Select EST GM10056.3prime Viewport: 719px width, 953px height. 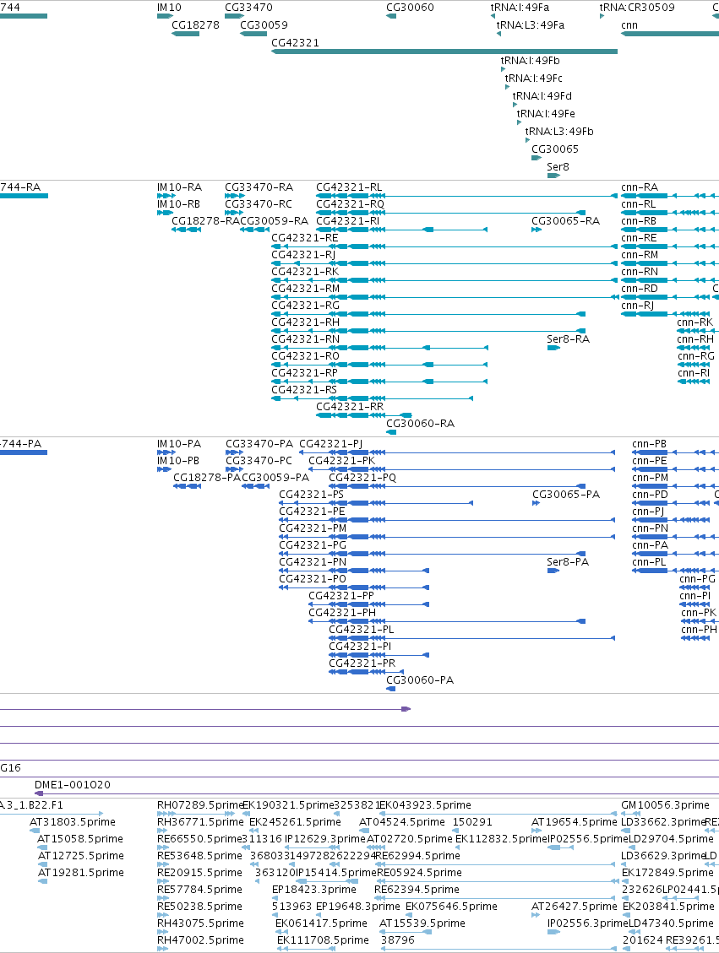click(x=666, y=804)
